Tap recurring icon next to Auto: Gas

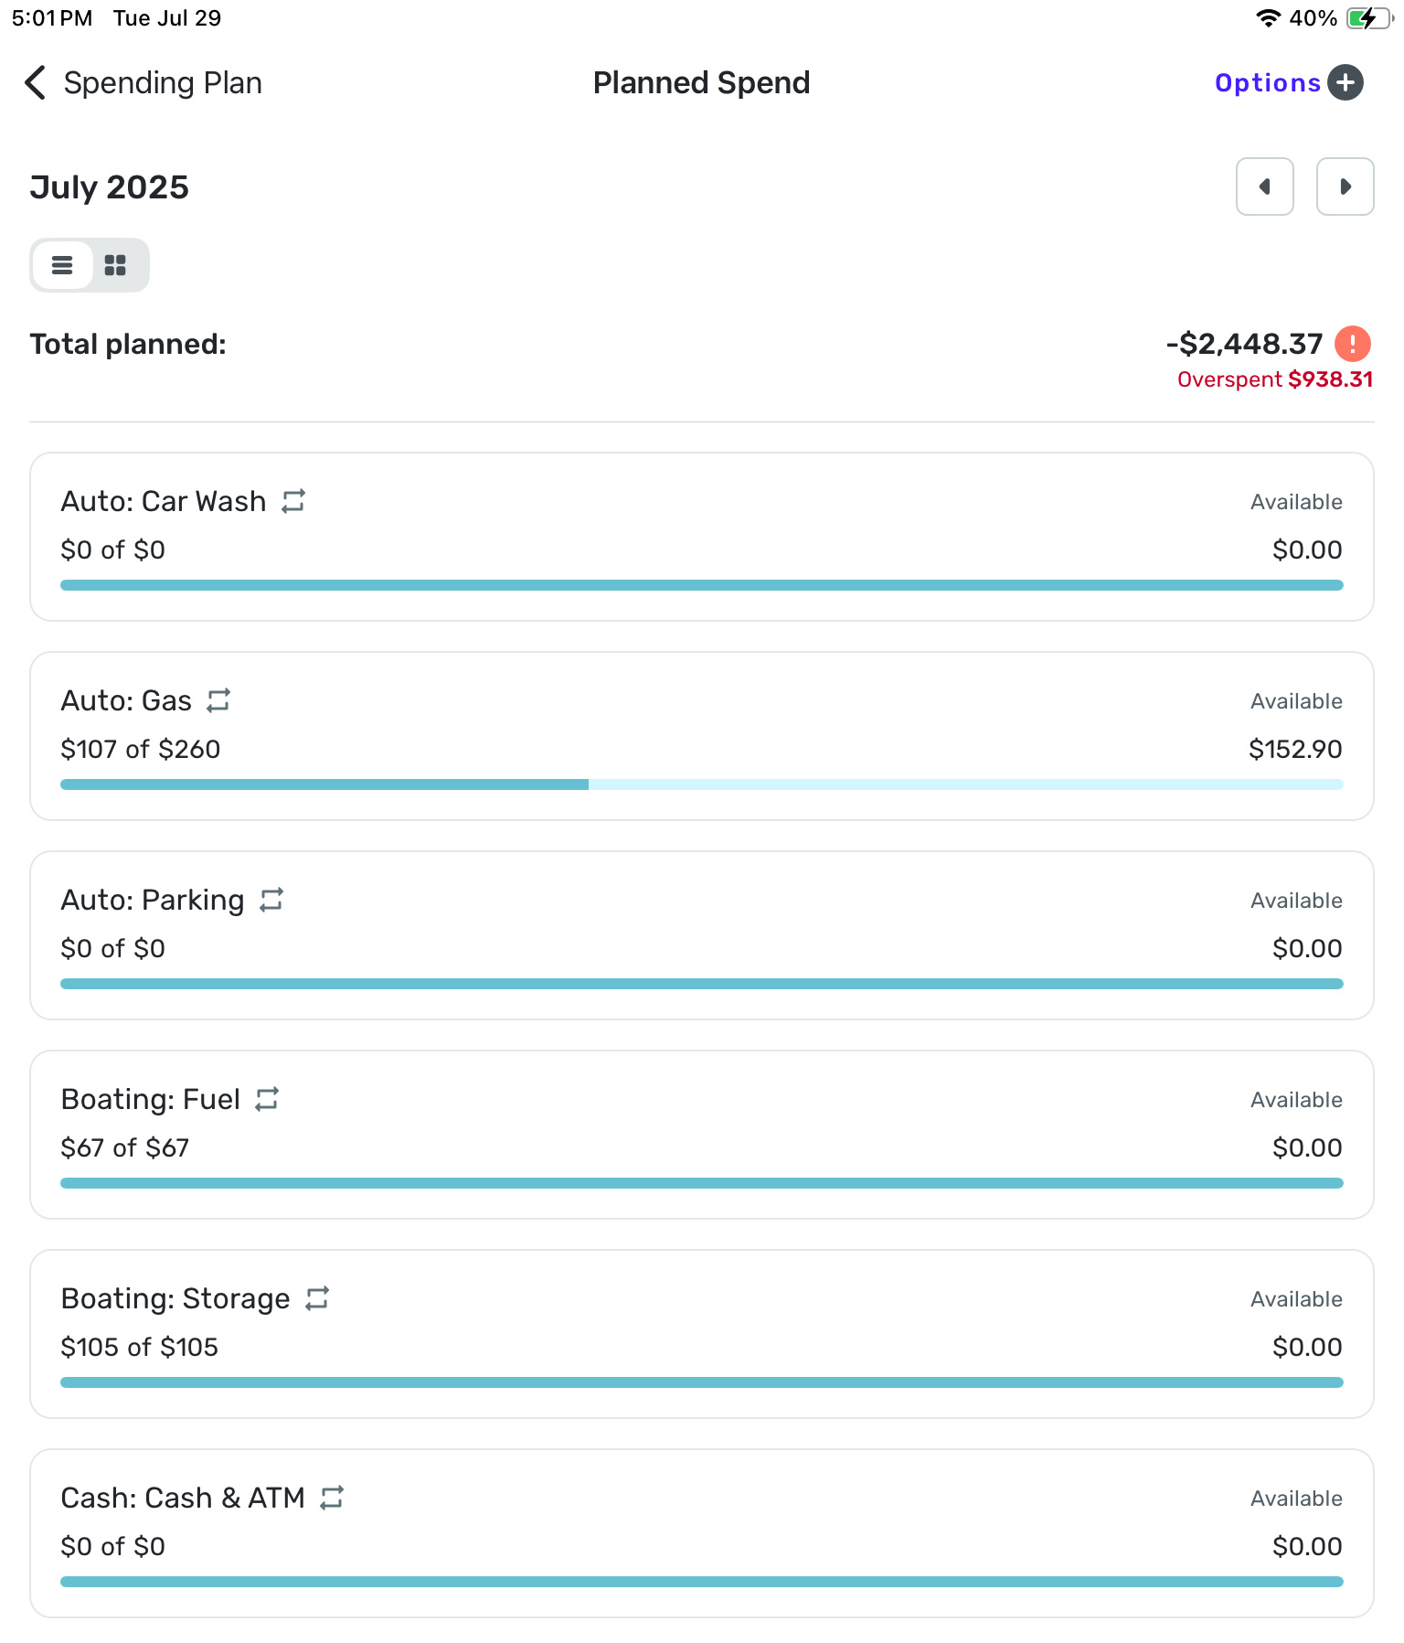coord(218,700)
